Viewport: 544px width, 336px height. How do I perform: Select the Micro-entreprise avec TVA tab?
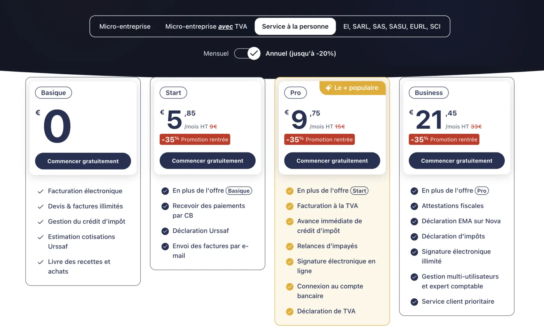[x=206, y=26]
